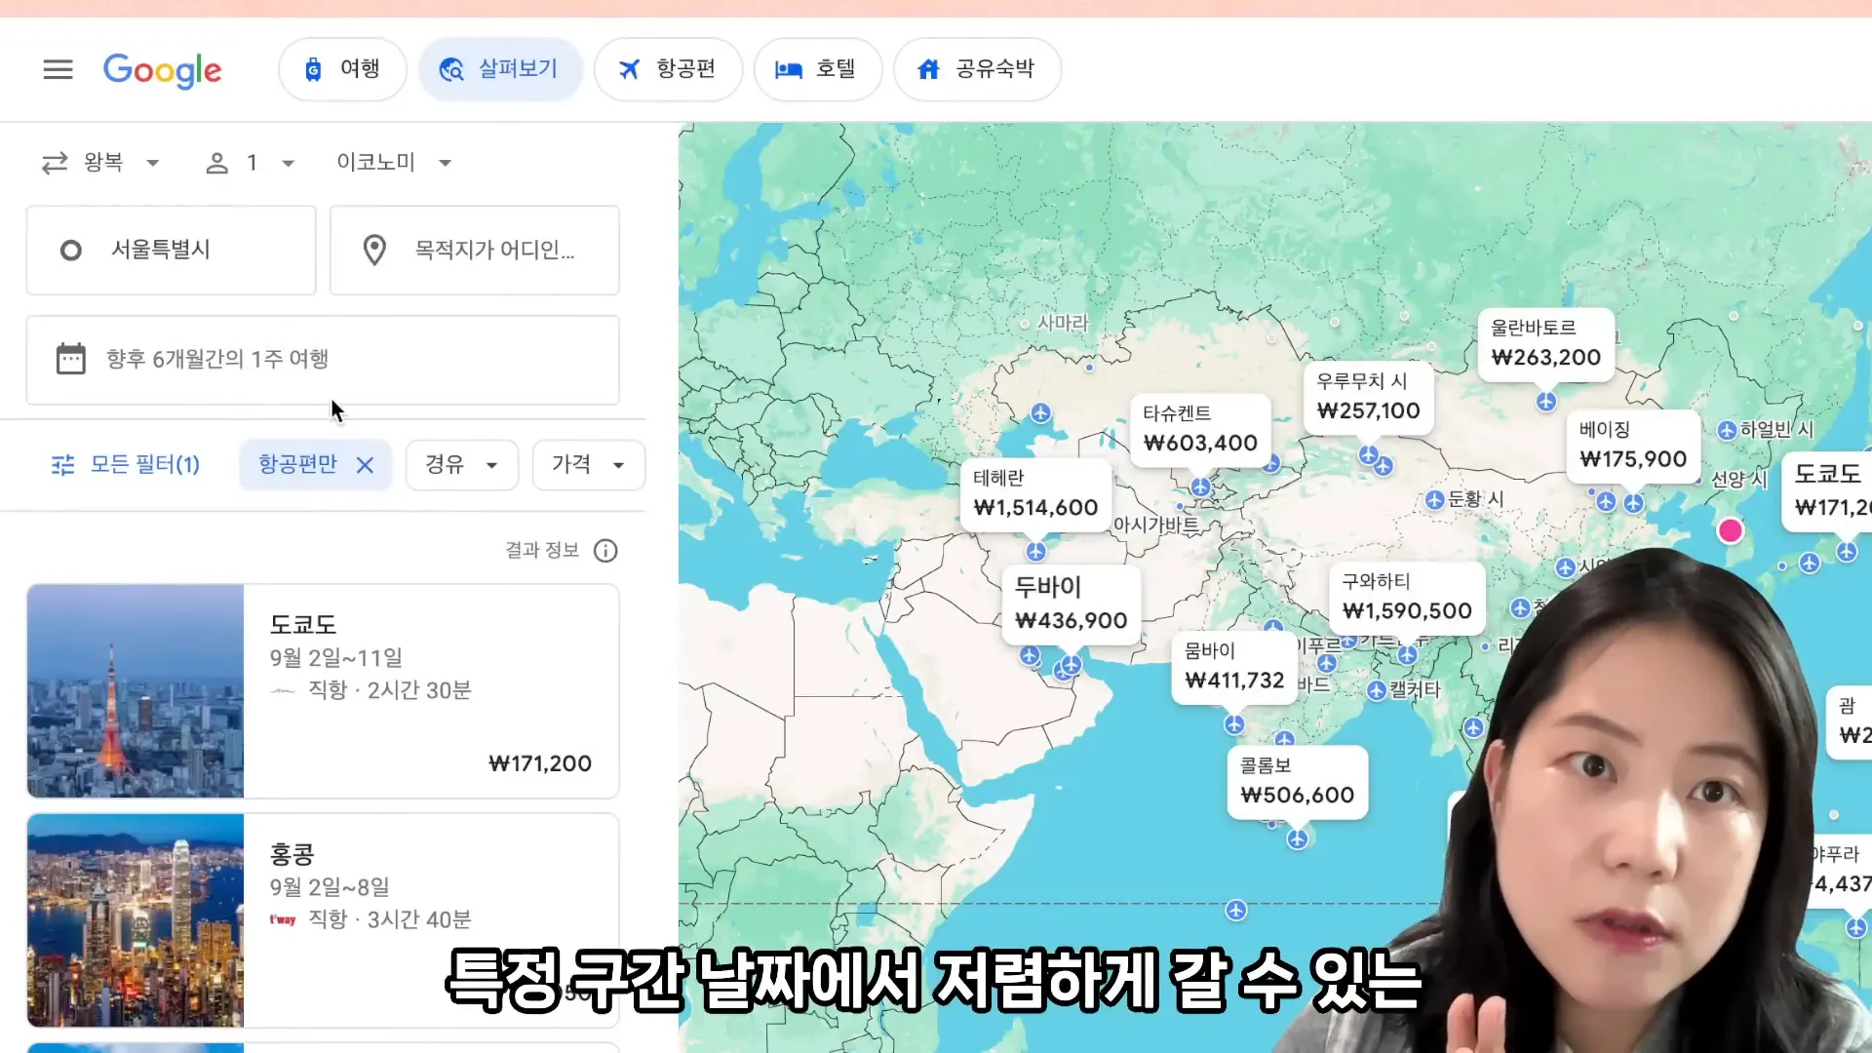Open the 항공편 tab
The width and height of the screenshot is (1872, 1053).
click(x=668, y=69)
